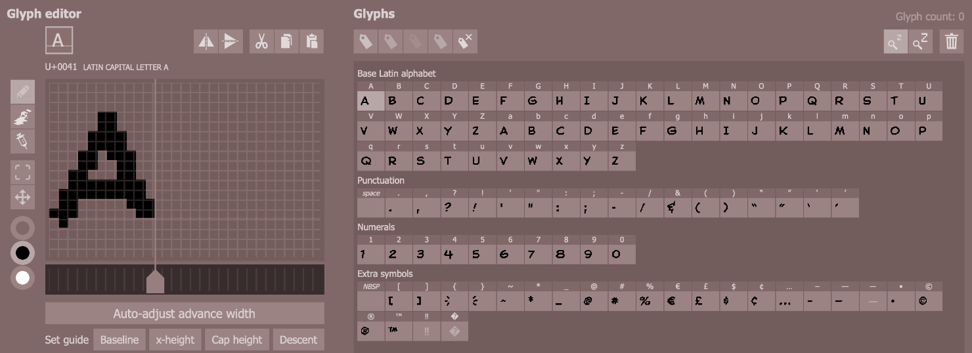Screen dimensions: 972x353
Task: Select numeral 8 glyph cell
Action: pyautogui.click(x=566, y=249)
